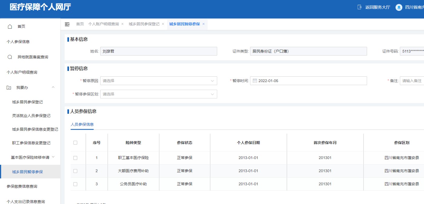Open the 暂停参保区划 dropdown
The width and height of the screenshot is (424, 204).
coord(158,94)
